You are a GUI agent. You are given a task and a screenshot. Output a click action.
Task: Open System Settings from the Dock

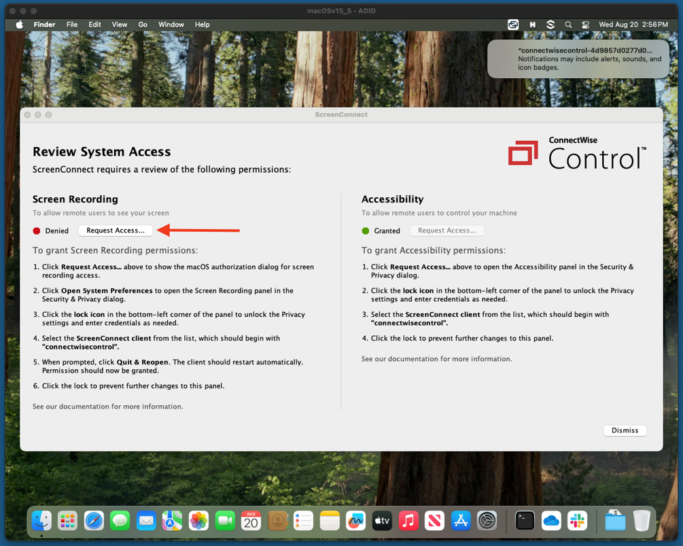(487, 521)
